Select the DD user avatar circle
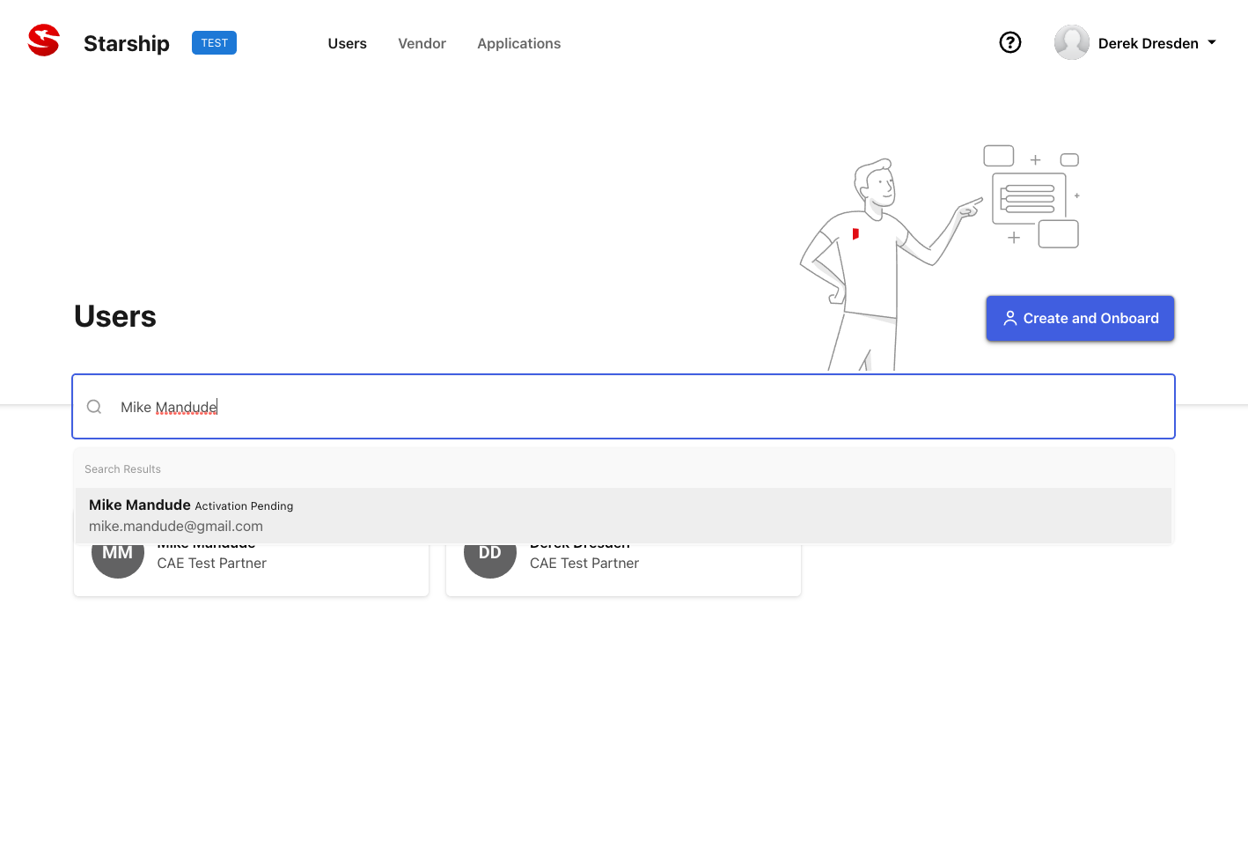This screenshot has width=1248, height=863. click(x=490, y=552)
